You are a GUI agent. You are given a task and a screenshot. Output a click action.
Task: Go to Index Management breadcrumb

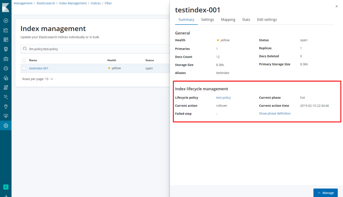(x=73, y=3)
